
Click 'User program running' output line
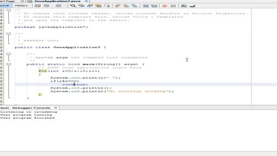(x=26, y=115)
